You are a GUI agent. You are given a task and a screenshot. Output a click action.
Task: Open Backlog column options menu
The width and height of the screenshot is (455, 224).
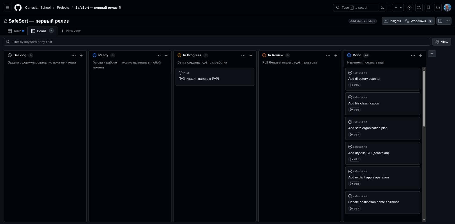pyautogui.click(x=74, y=55)
